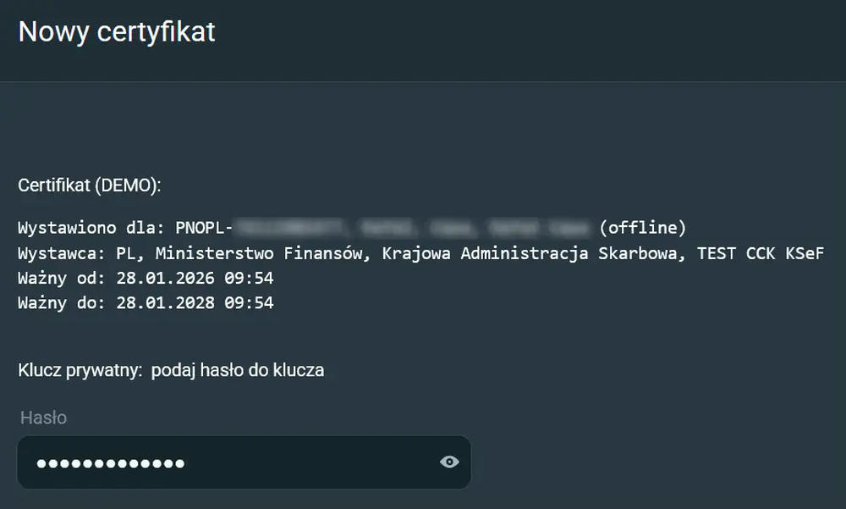The height and width of the screenshot is (509, 846).
Task: Click the Nowy certyfikat dialog title
Action: click(117, 32)
